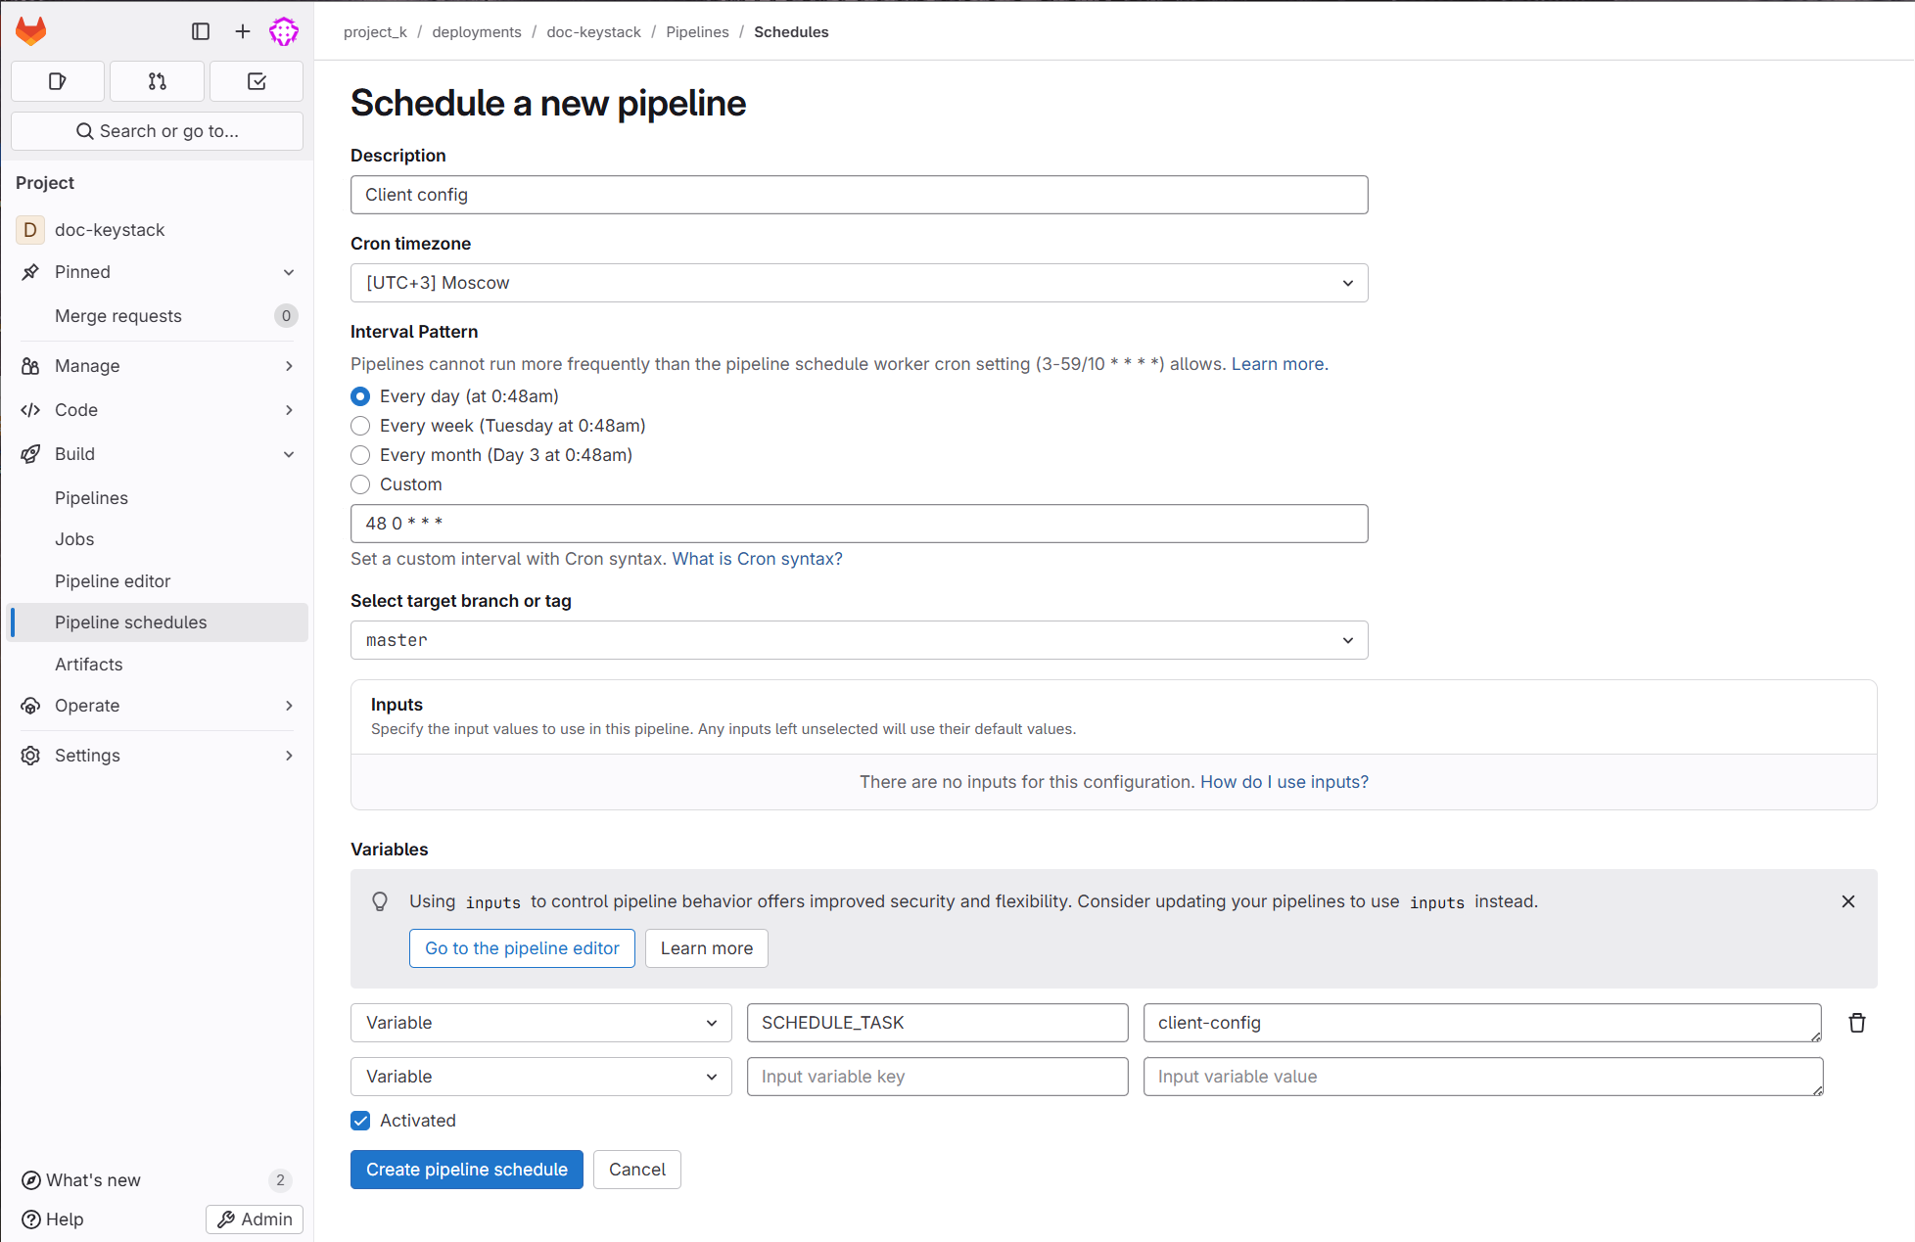Uncheck the Activated checkbox
The width and height of the screenshot is (1915, 1242).
pos(360,1121)
